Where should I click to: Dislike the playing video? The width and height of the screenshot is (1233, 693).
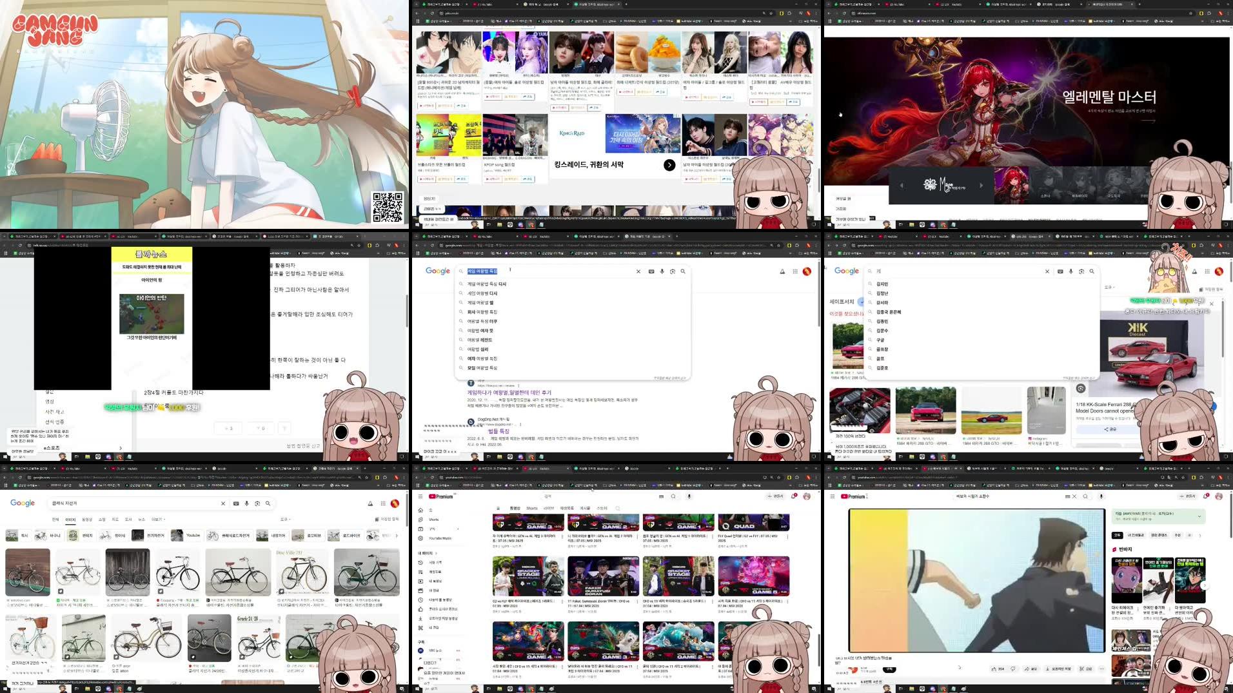click(x=1013, y=669)
